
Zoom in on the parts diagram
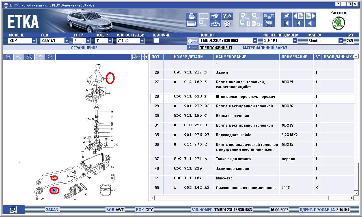point(8,57)
